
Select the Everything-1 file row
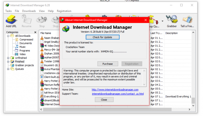tap(50, 97)
